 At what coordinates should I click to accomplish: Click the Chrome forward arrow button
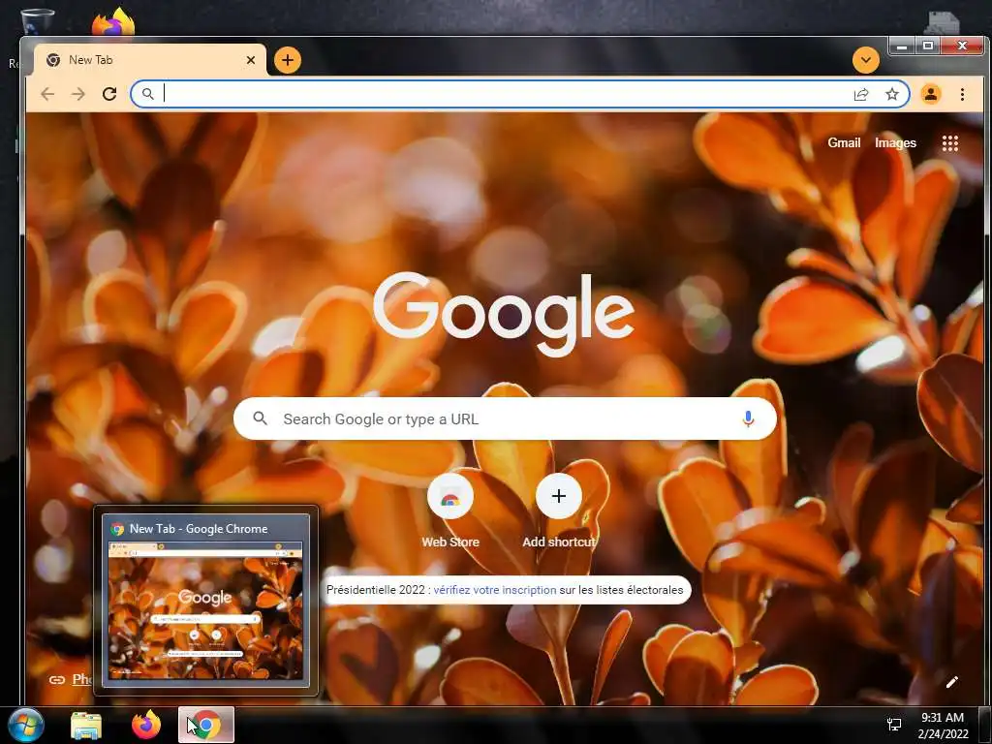click(x=78, y=94)
